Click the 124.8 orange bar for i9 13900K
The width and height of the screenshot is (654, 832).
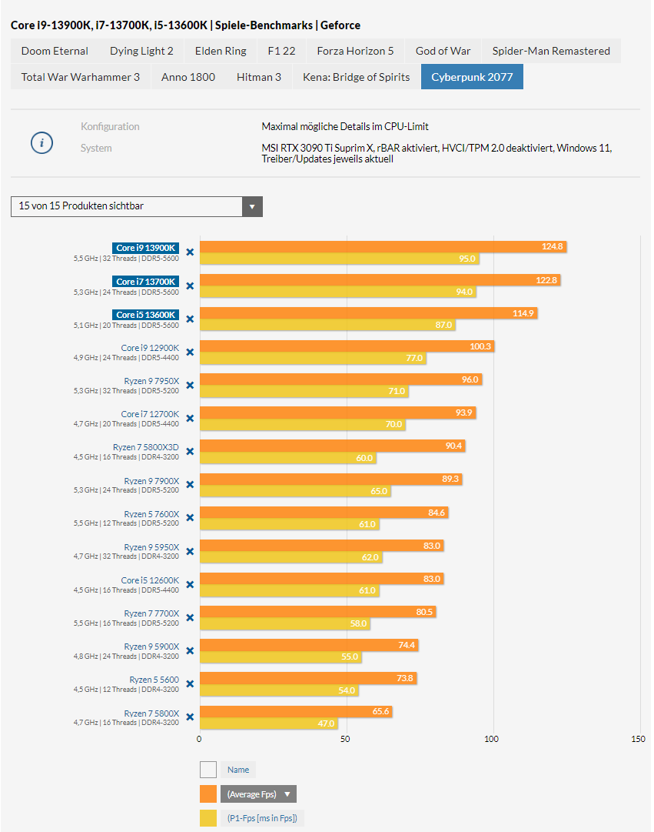tap(383, 247)
